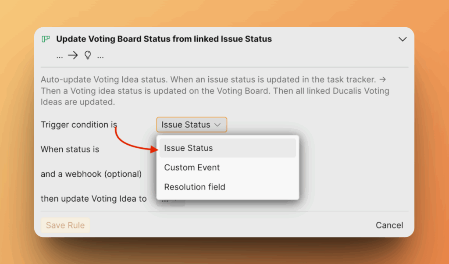Open the Issue Status trigger dropdown
Screen dimensions: 449x264
pyautogui.click(x=192, y=125)
